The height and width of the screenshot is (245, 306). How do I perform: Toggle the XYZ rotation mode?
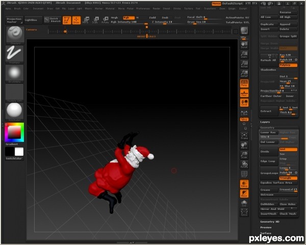[244, 119]
